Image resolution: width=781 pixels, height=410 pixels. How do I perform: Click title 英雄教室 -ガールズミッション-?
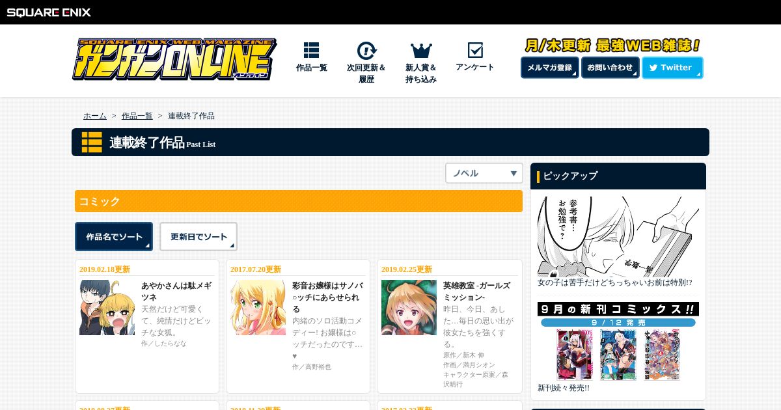tap(477, 292)
